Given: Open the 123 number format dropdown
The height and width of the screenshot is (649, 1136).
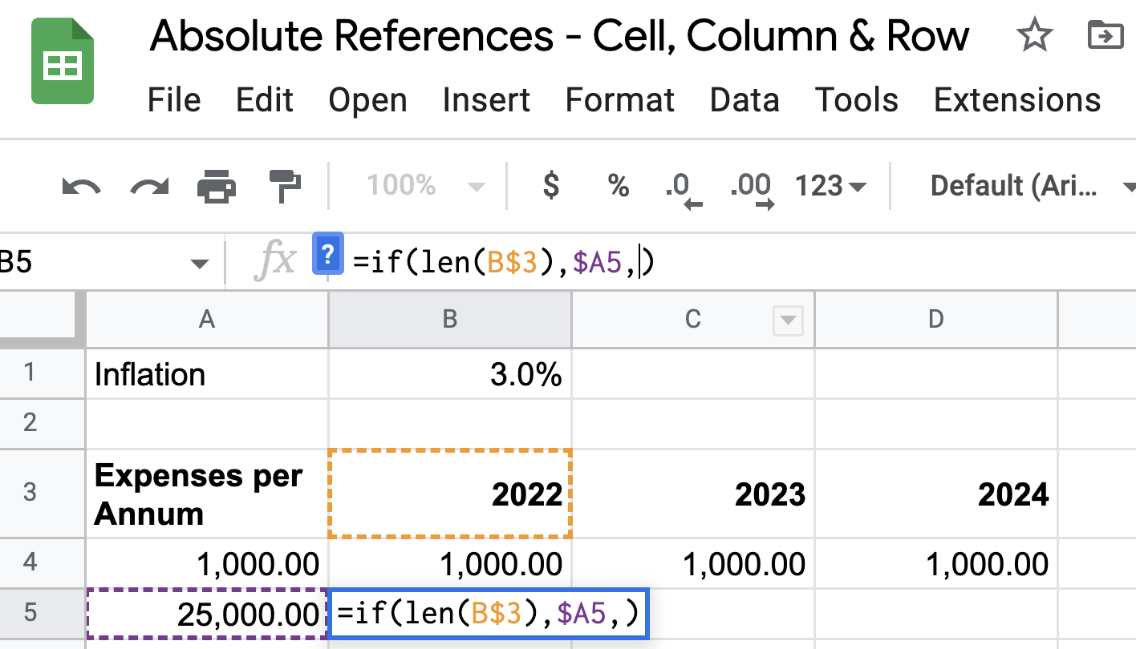Looking at the screenshot, I should coord(829,185).
